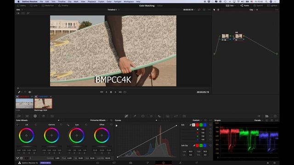Open the Playback menu
294x165 pixels.
pos(92,1)
